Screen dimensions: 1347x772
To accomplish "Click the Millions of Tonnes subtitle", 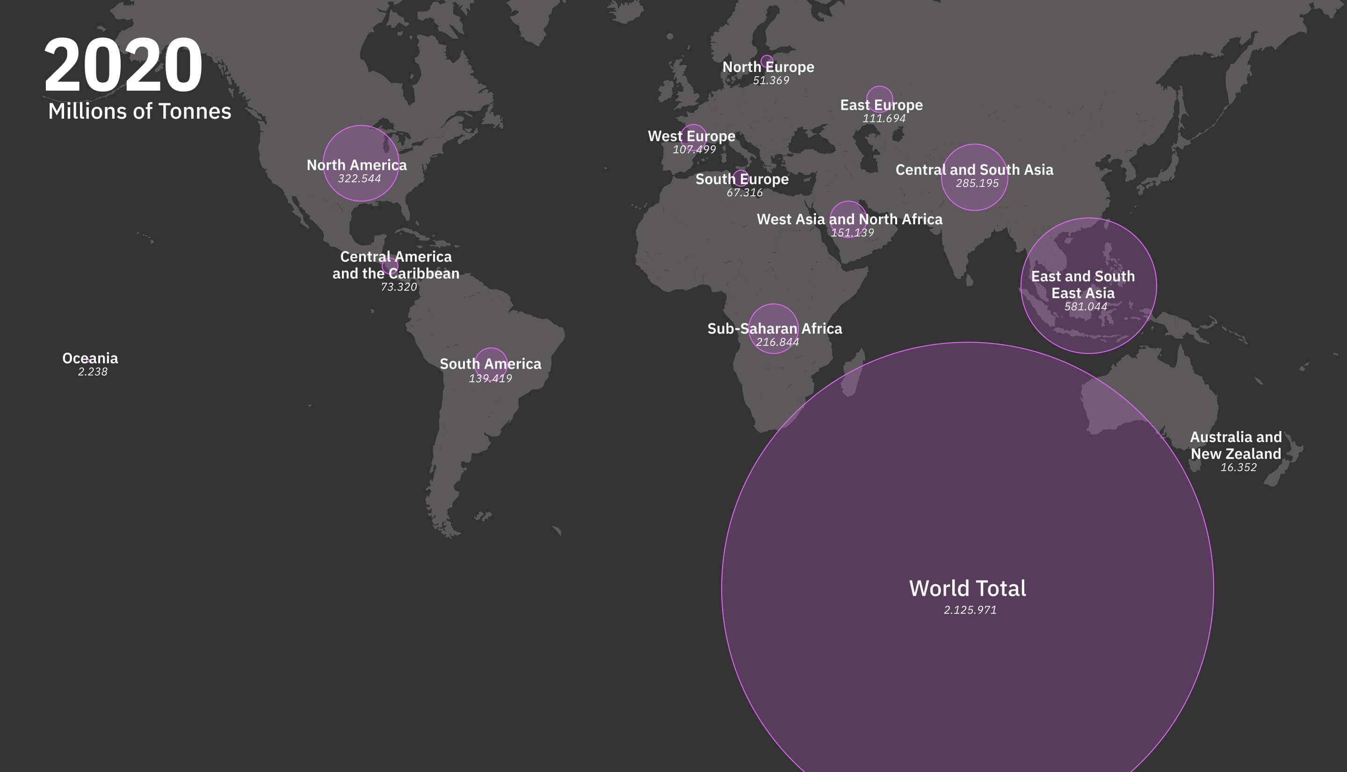I will click(x=139, y=111).
